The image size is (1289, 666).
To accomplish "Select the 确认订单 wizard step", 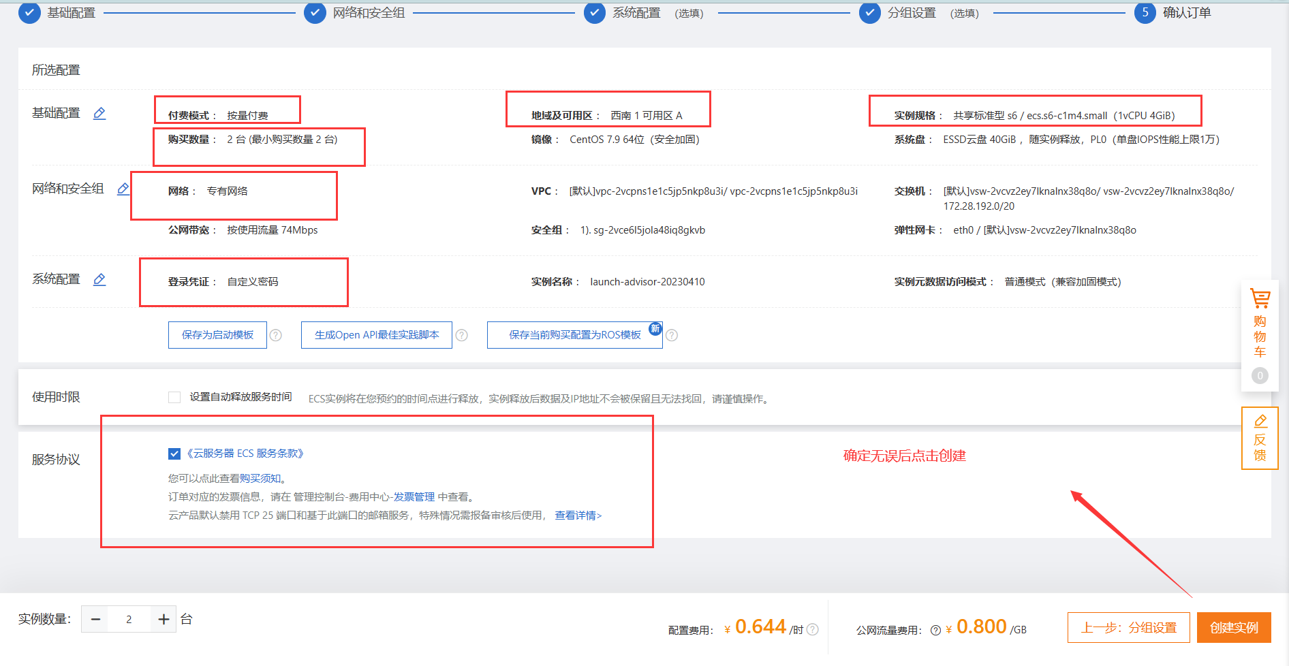I will [x=1187, y=13].
